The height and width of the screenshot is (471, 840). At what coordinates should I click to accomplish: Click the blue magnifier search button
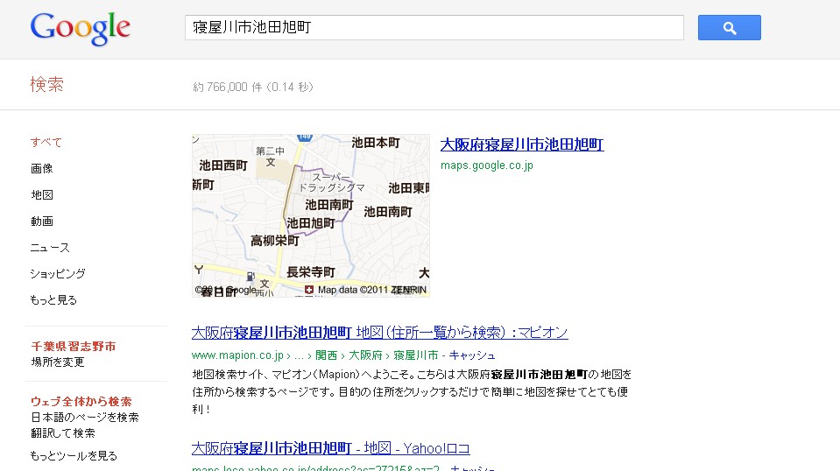[729, 27]
